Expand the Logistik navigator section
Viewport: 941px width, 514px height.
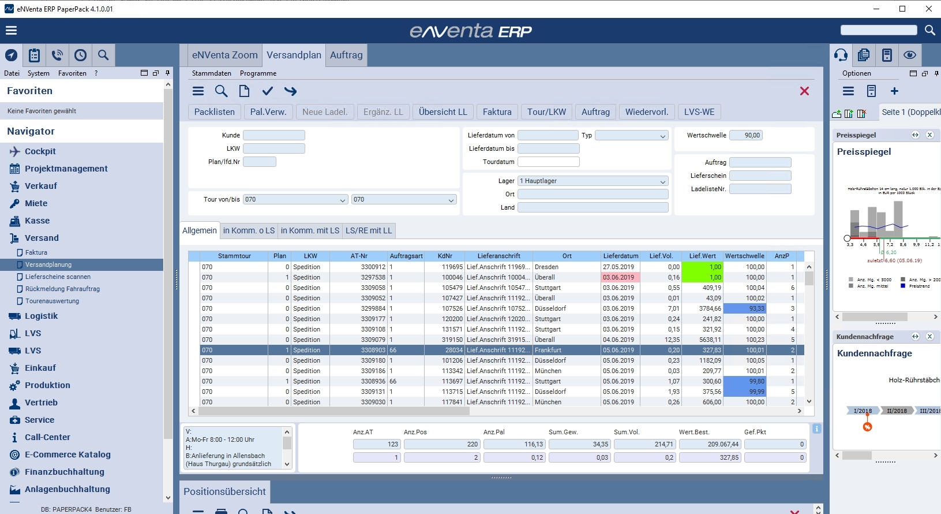click(42, 316)
